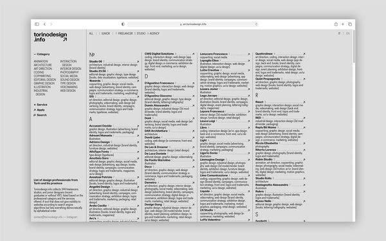Filter the list by JUNIOR

106,33
